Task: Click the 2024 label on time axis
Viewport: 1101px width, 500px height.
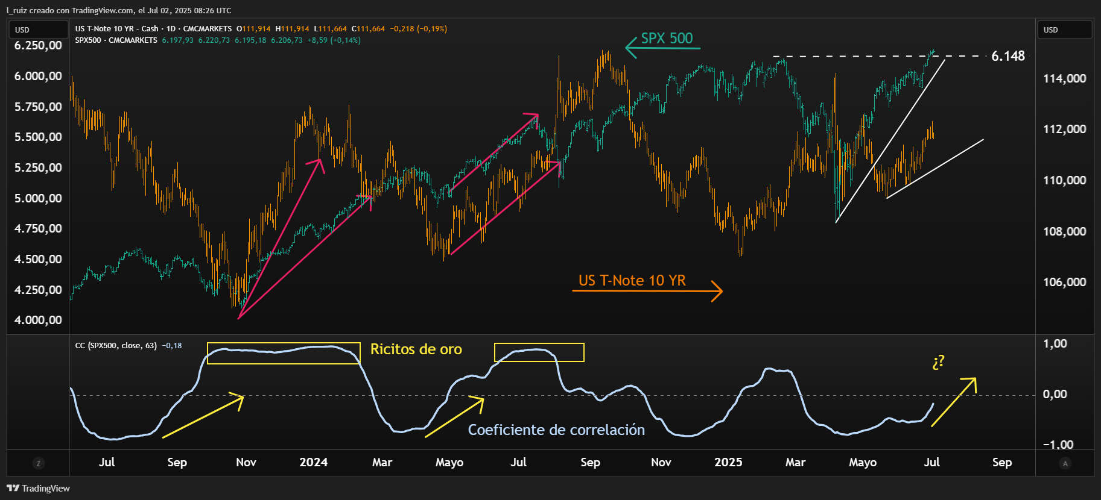Action: (x=314, y=462)
